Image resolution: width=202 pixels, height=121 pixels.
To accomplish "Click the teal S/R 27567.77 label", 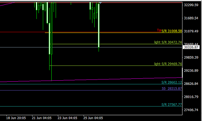I will click(172, 105).
